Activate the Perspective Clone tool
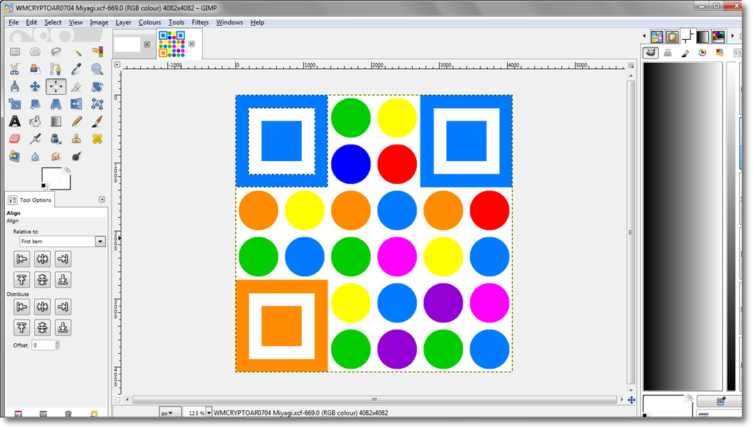 pos(15,156)
